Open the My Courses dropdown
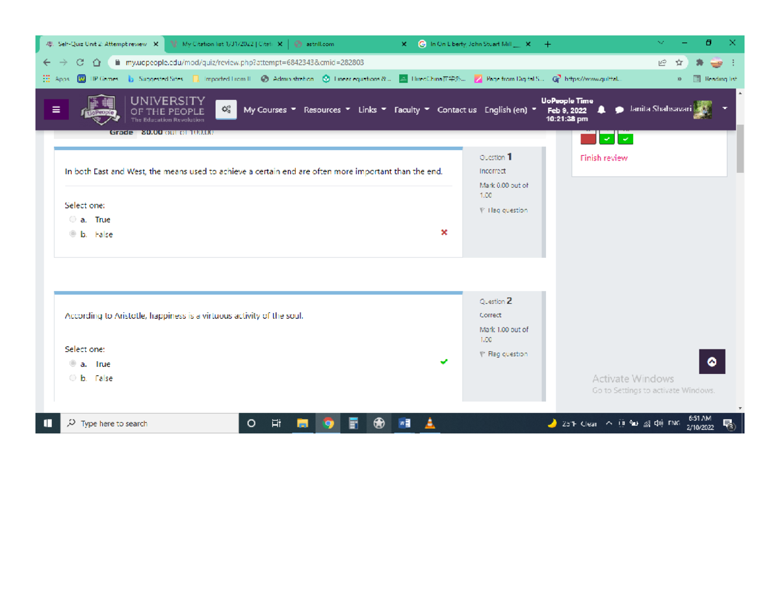The image size is (780, 602). coord(265,110)
